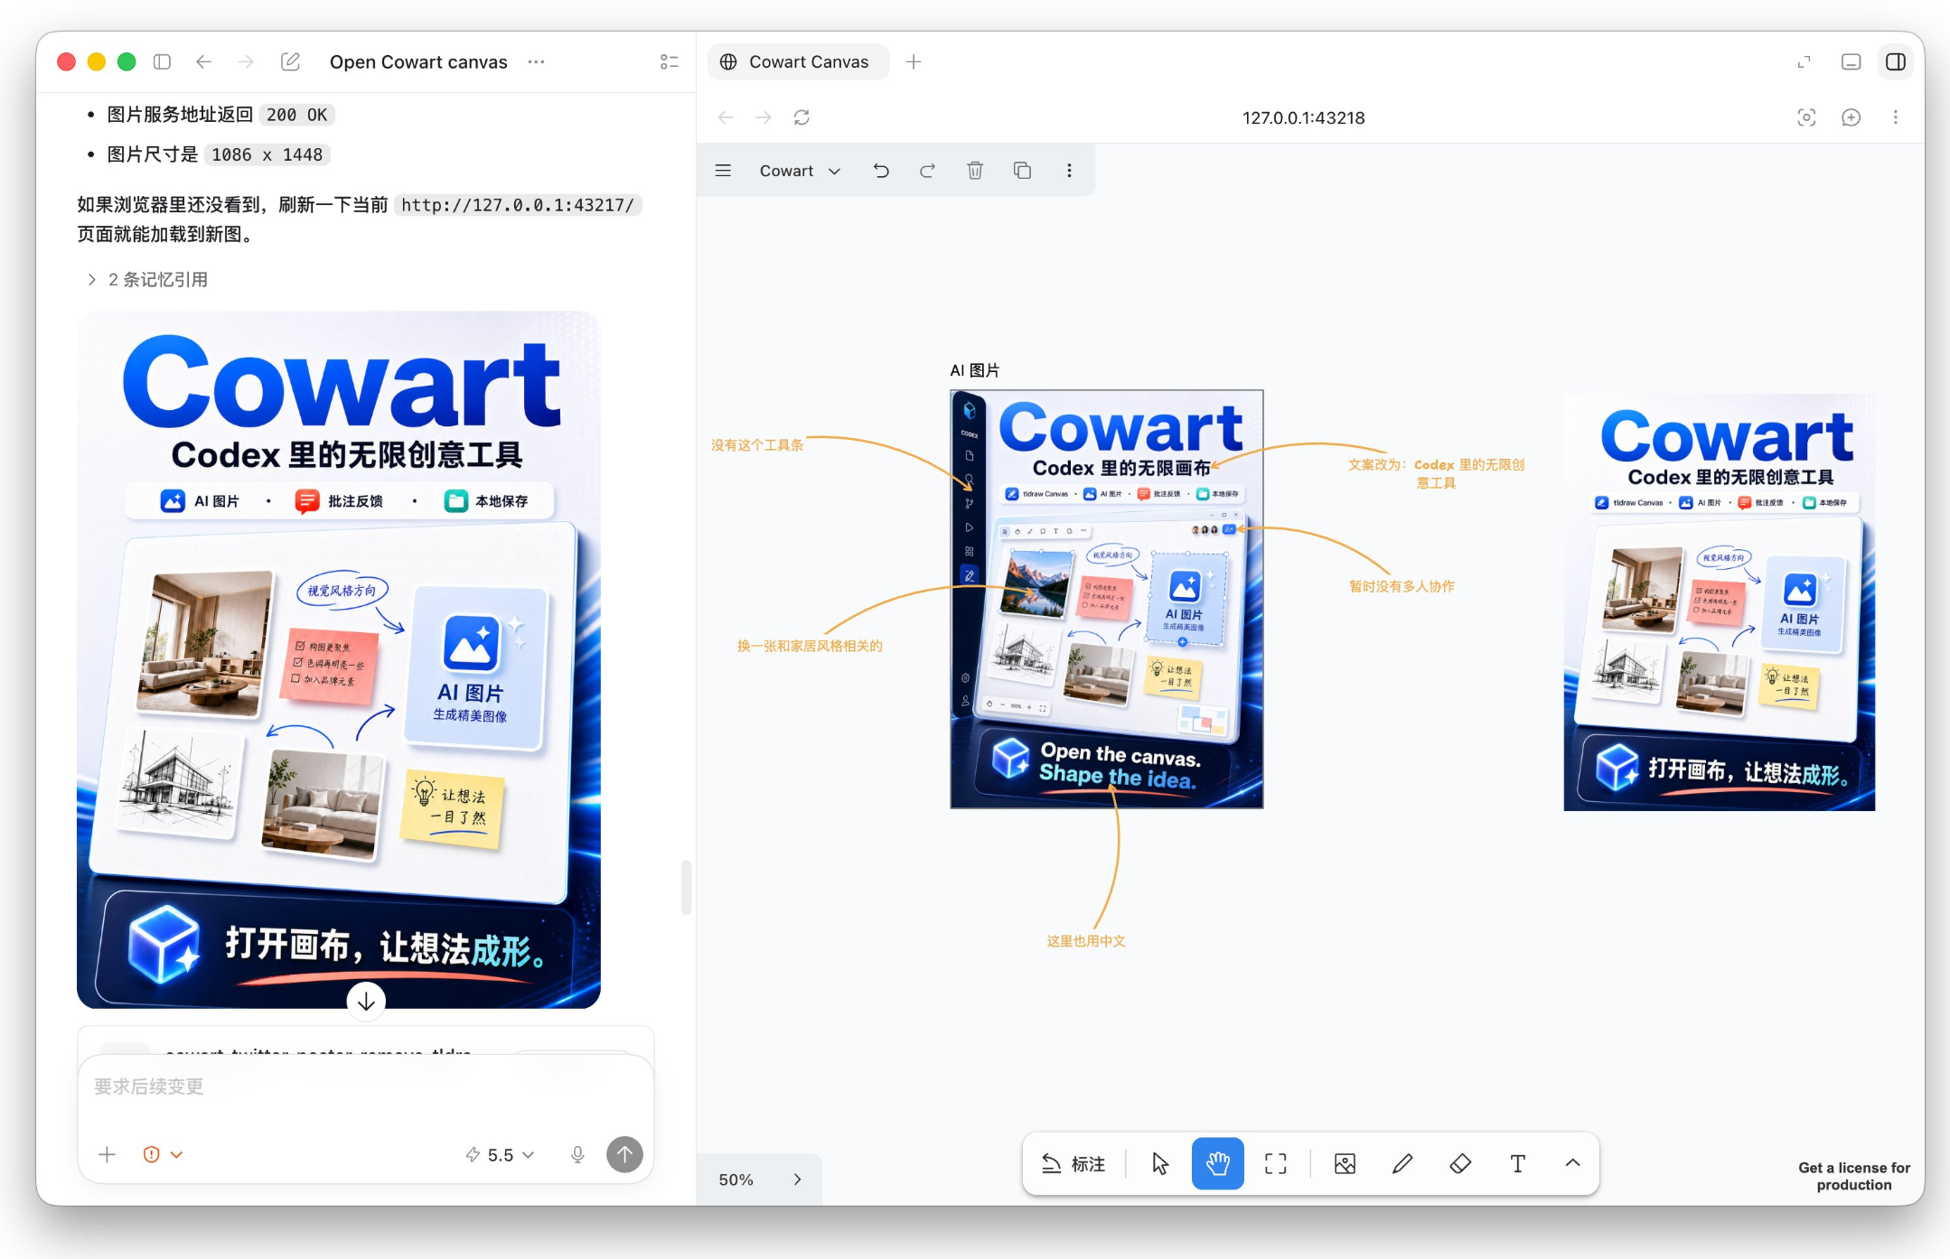
Task: Insert an image with media tool
Action: [1345, 1164]
